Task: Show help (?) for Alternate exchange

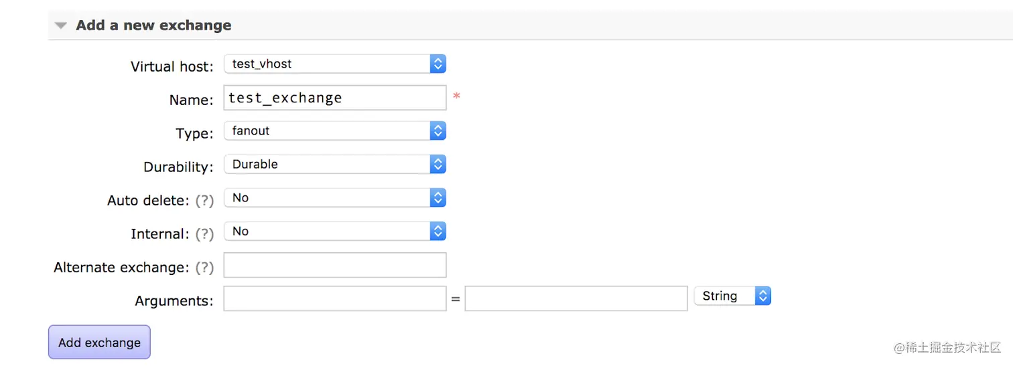Action: click(x=204, y=268)
